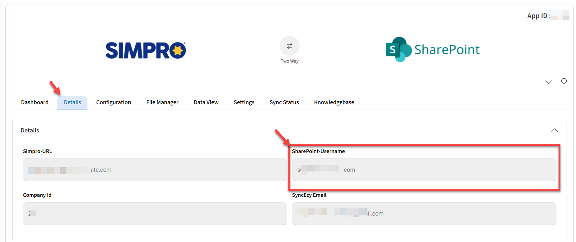Click the SharePoint logo

click(432, 50)
